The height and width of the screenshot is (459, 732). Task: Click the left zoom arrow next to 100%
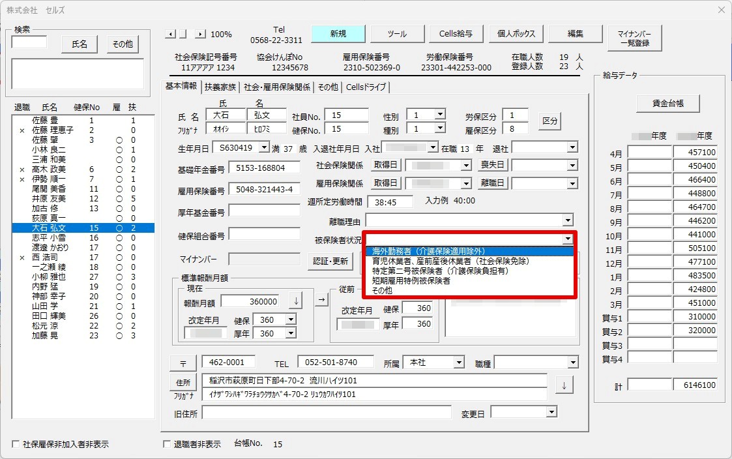(170, 34)
